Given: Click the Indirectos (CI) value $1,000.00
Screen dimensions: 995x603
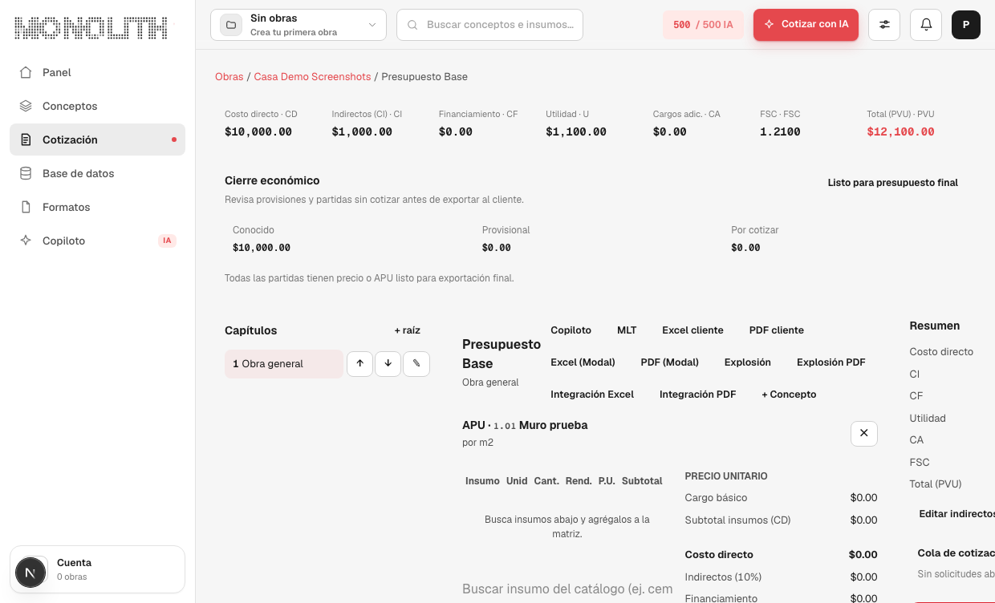Looking at the screenshot, I should click(x=362, y=132).
